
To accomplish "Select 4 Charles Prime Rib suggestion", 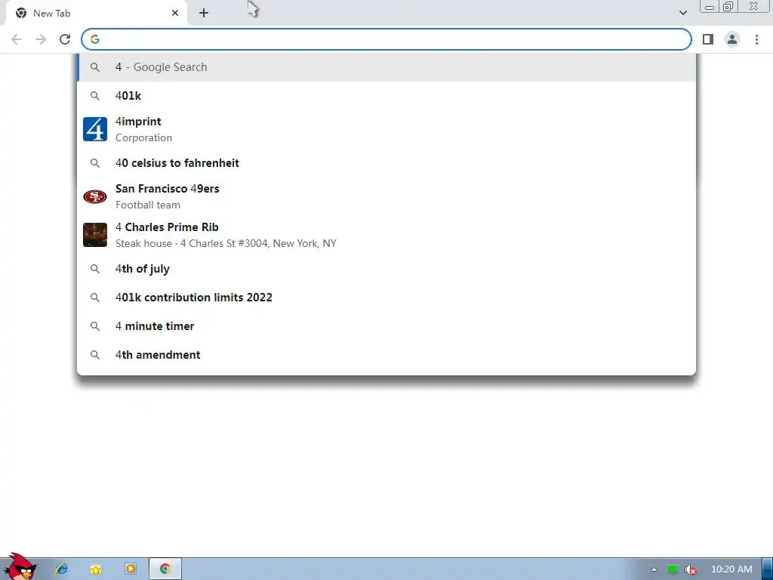I will coord(386,235).
